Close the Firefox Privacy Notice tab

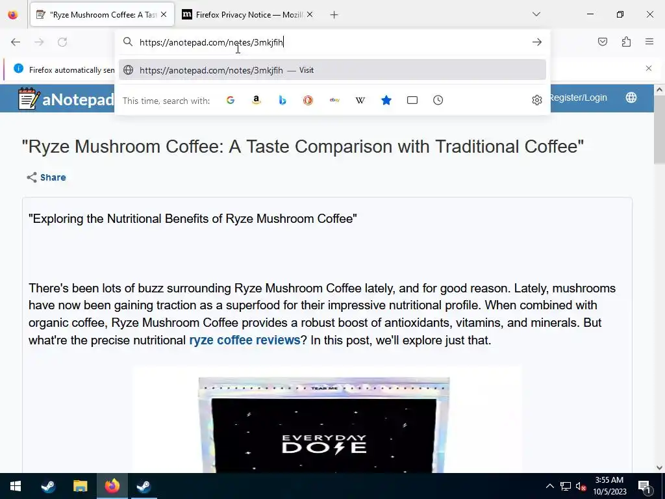(x=310, y=15)
